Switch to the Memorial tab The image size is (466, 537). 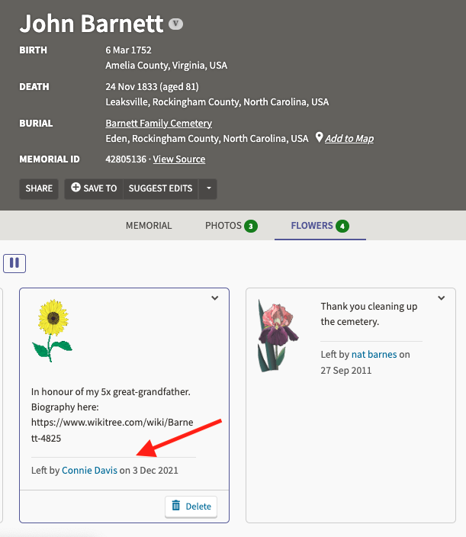149,226
